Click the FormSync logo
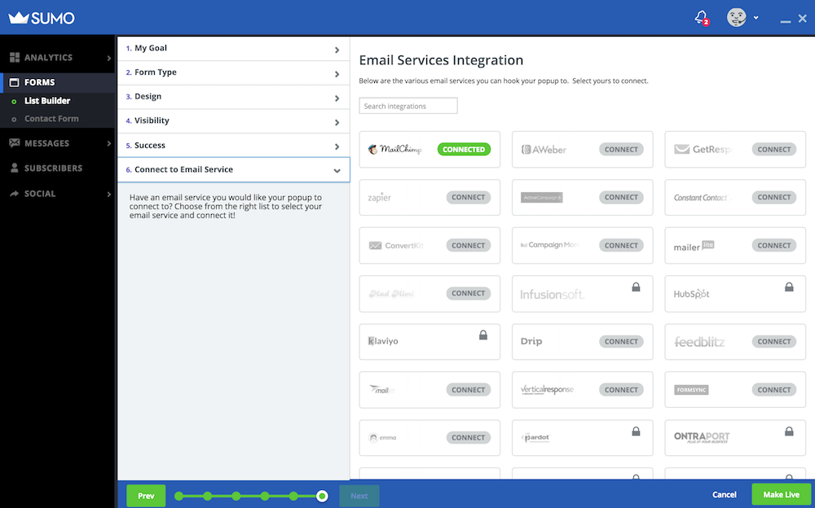 click(691, 390)
